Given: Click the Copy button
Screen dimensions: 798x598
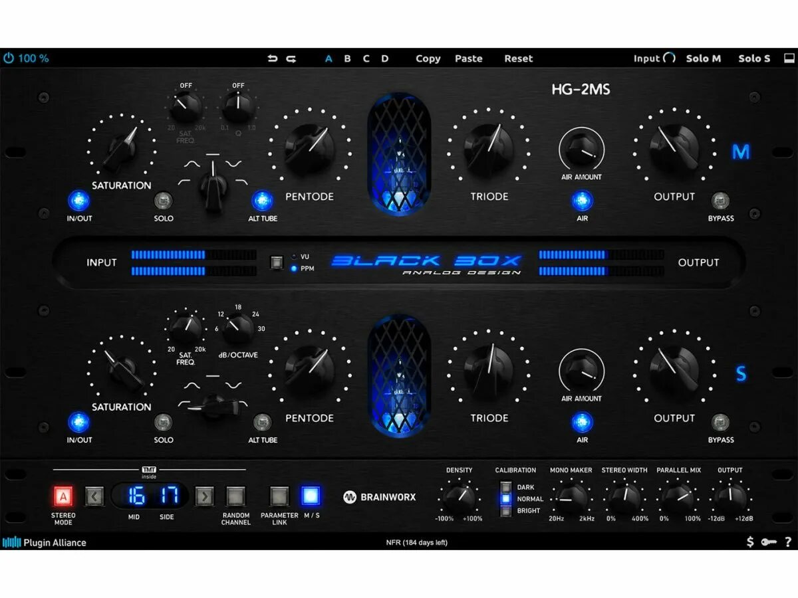Looking at the screenshot, I should (x=428, y=58).
